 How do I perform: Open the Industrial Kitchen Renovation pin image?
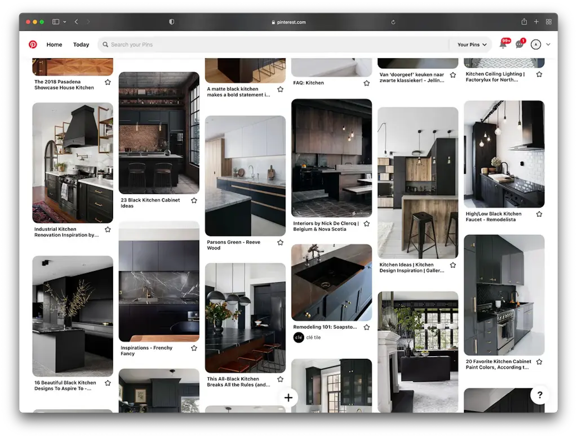pyautogui.click(x=73, y=163)
